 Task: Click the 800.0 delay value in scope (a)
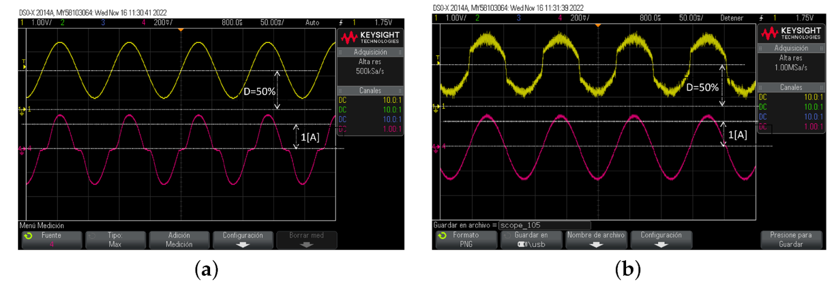click(232, 22)
